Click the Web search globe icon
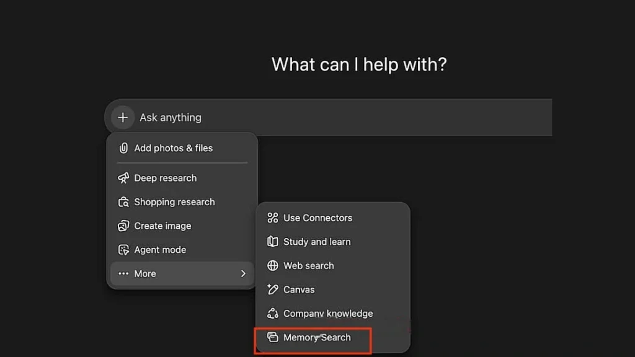Image resolution: width=635 pixels, height=357 pixels. tap(272, 266)
